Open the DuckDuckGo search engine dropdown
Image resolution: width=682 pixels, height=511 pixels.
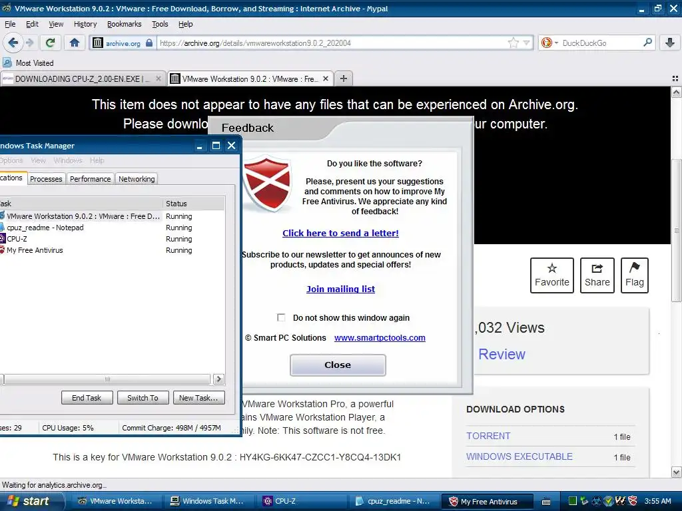coord(549,43)
